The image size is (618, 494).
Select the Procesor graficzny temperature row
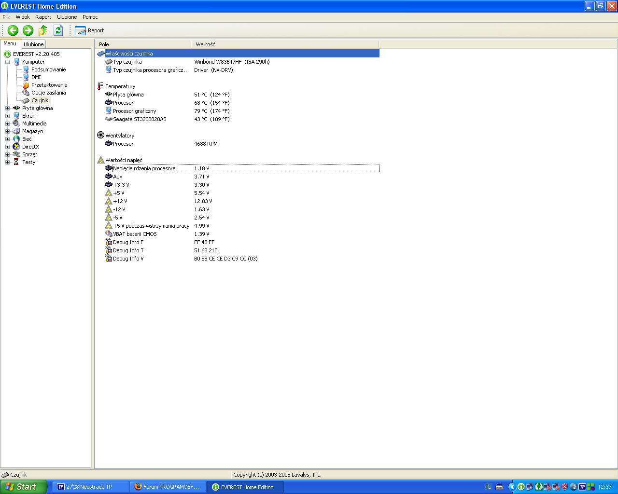[238, 111]
